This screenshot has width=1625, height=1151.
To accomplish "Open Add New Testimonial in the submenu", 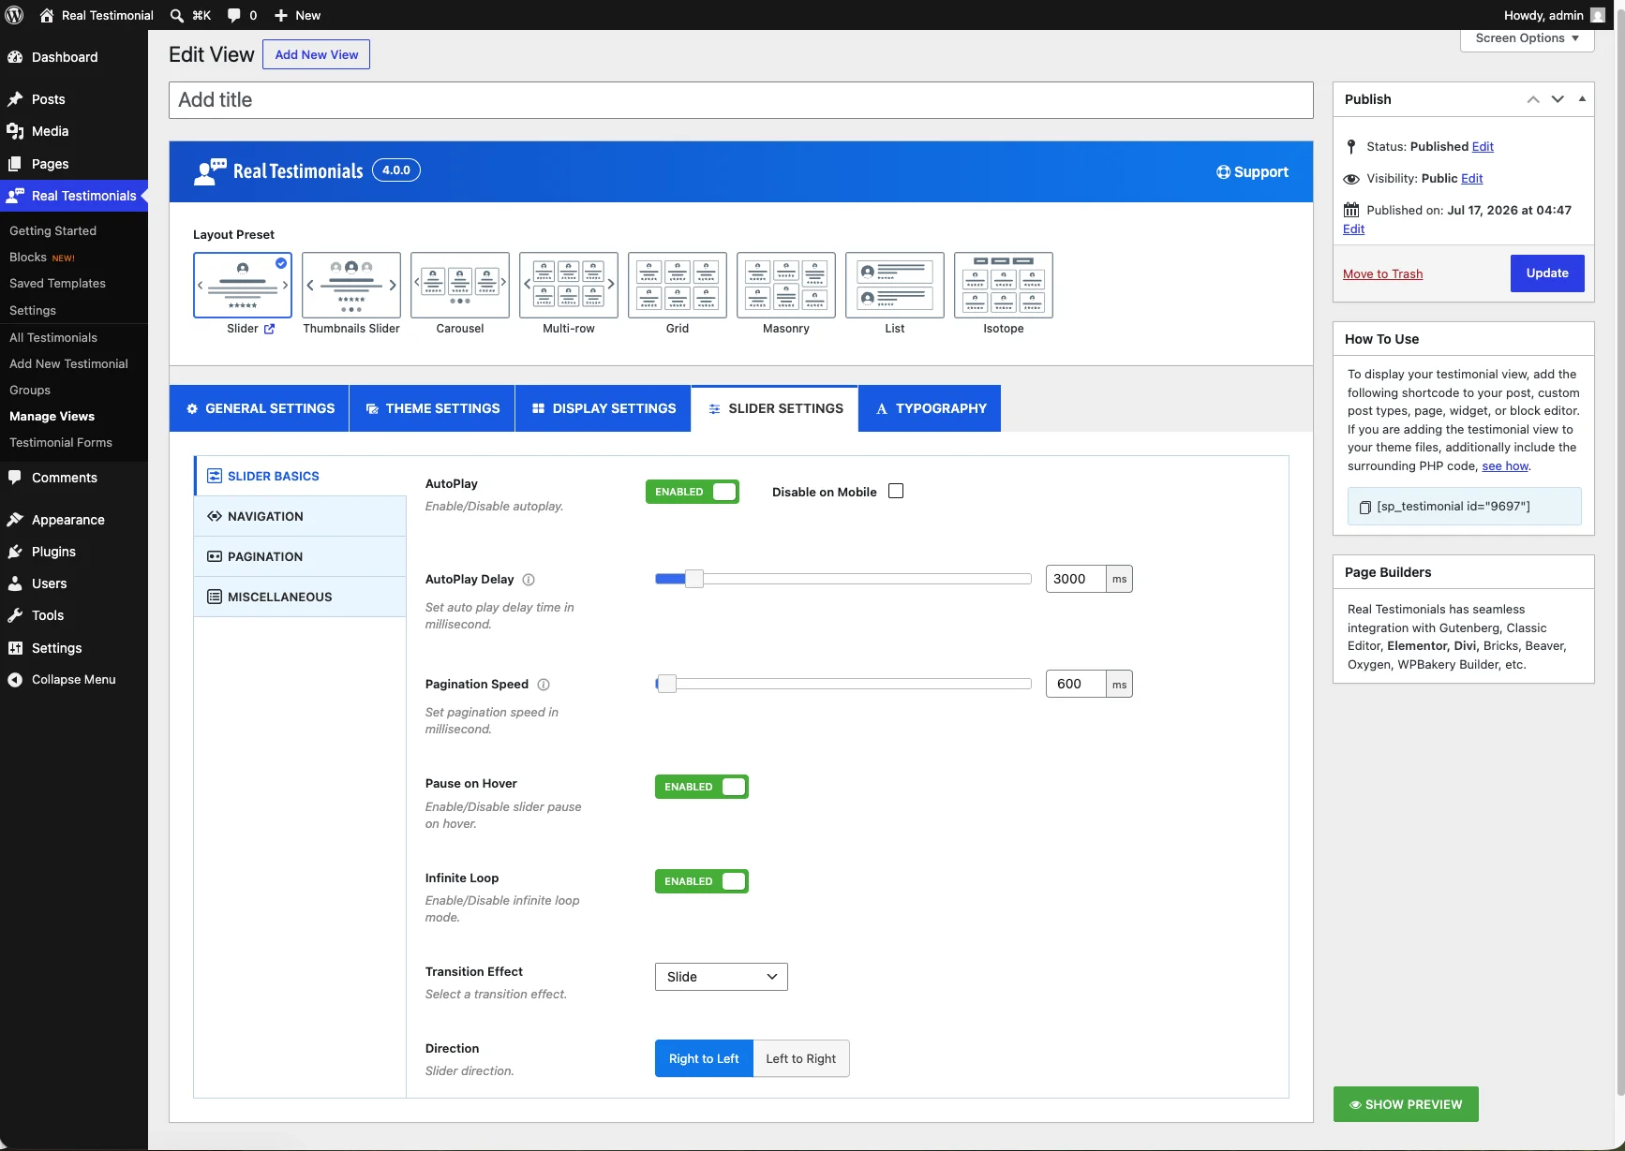I will click(x=69, y=364).
